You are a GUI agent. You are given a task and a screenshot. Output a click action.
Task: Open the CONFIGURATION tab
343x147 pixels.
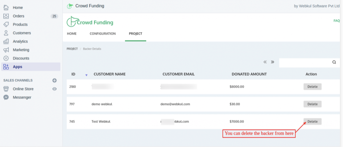(x=103, y=34)
